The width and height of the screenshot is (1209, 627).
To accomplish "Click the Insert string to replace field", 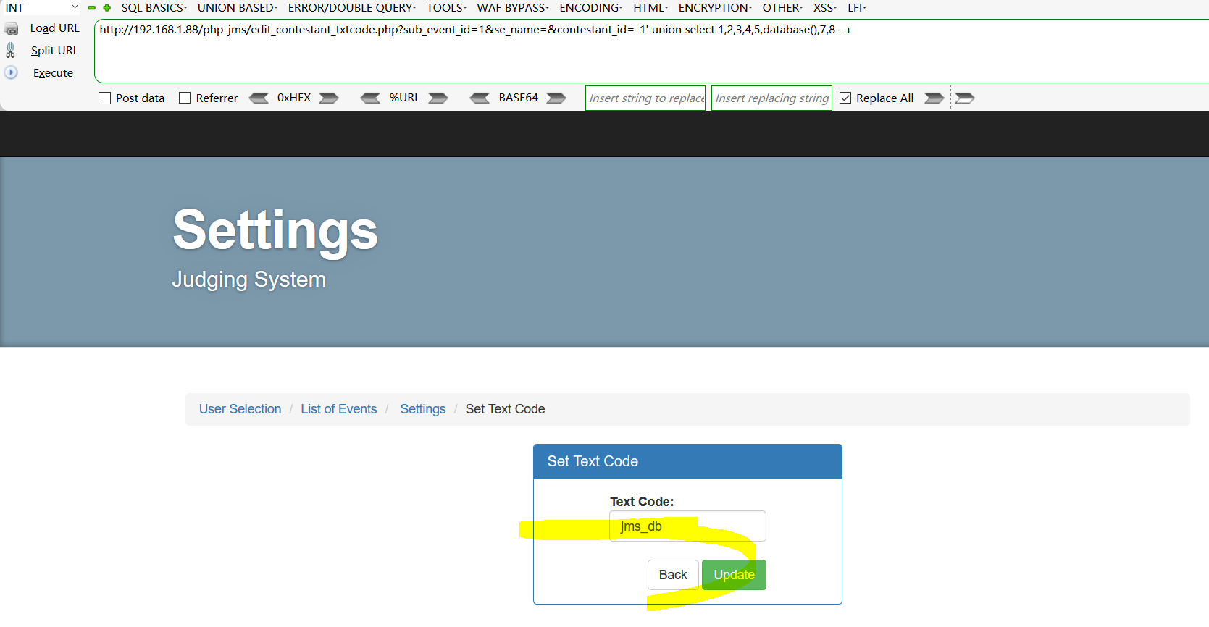I will coord(645,98).
